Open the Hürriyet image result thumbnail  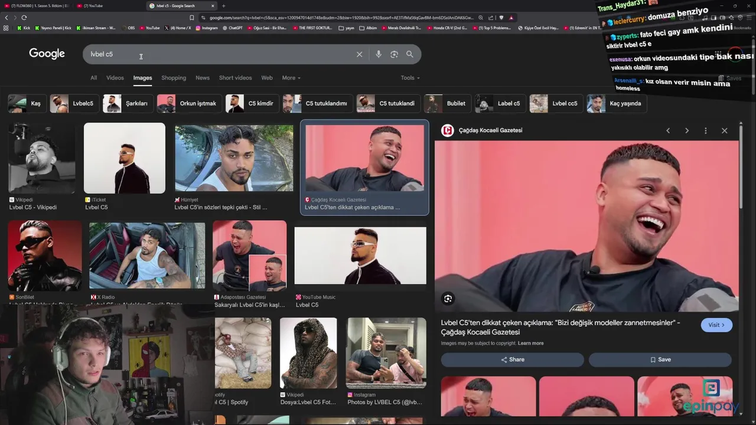click(x=234, y=158)
